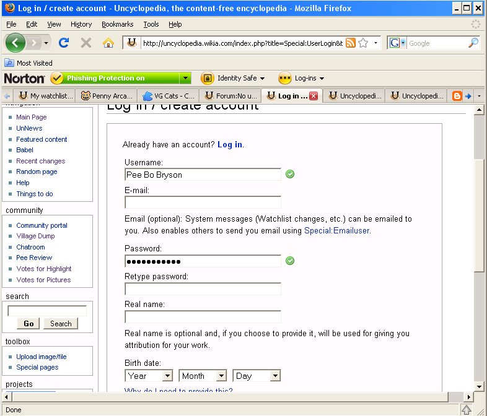Open the Tools menu

click(x=151, y=24)
